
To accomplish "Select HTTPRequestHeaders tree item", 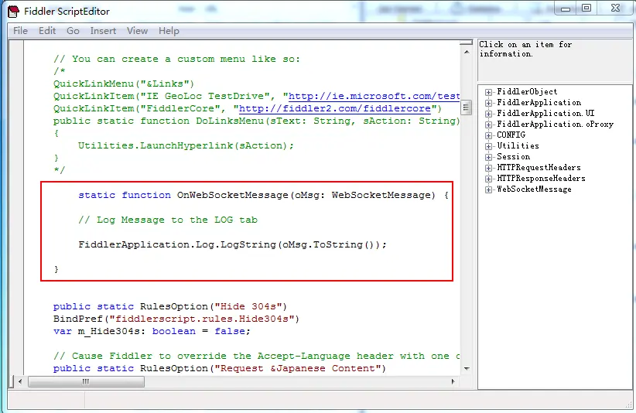I will click(539, 167).
